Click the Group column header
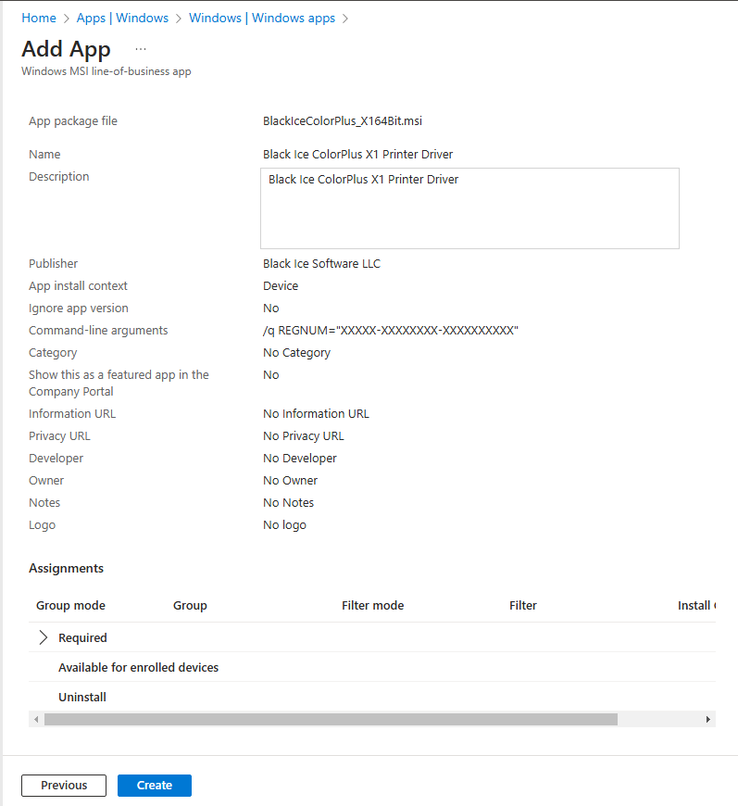Image resolution: width=738 pixels, height=806 pixels. [x=190, y=606]
